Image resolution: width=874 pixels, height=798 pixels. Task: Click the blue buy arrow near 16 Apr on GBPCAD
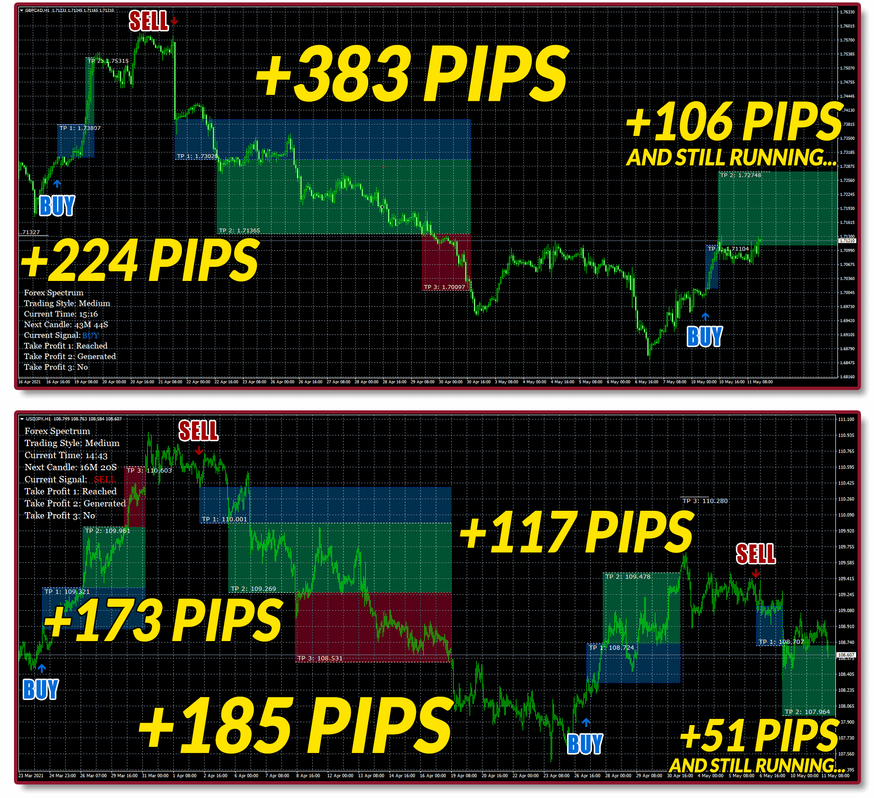coord(57,184)
